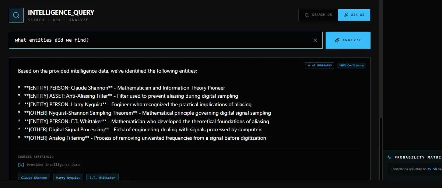This screenshot has height=188, width=442.
Task: Select the E.T. Whittaker entity tag
Action: point(102,178)
